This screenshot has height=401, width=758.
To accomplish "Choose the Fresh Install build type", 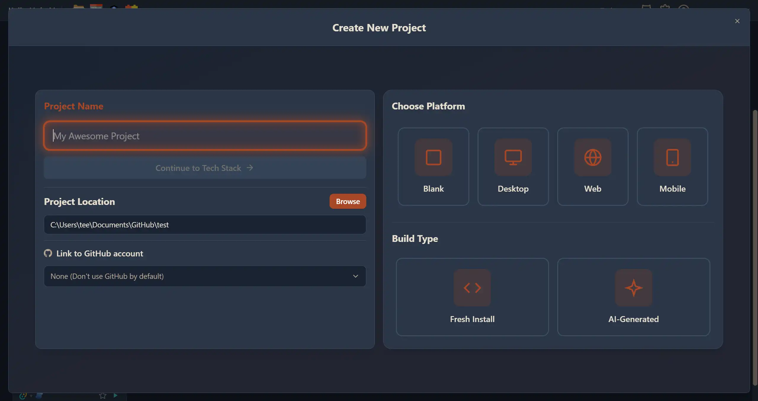I will tap(472, 297).
